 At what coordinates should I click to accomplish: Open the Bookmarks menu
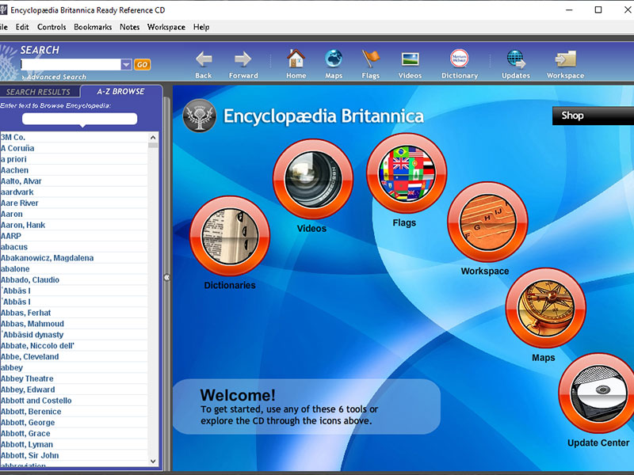pos(93,27)
